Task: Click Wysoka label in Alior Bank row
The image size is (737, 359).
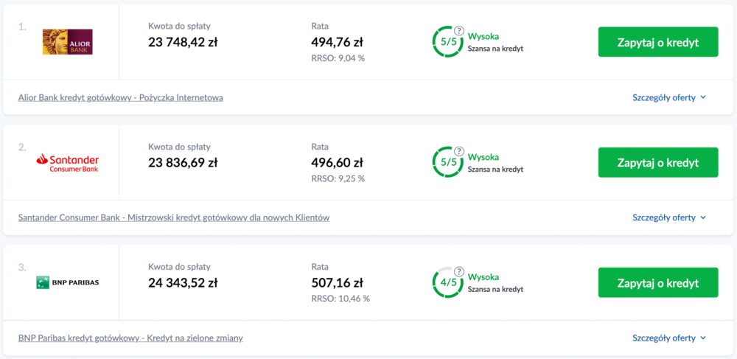Action: coord(483,37)
